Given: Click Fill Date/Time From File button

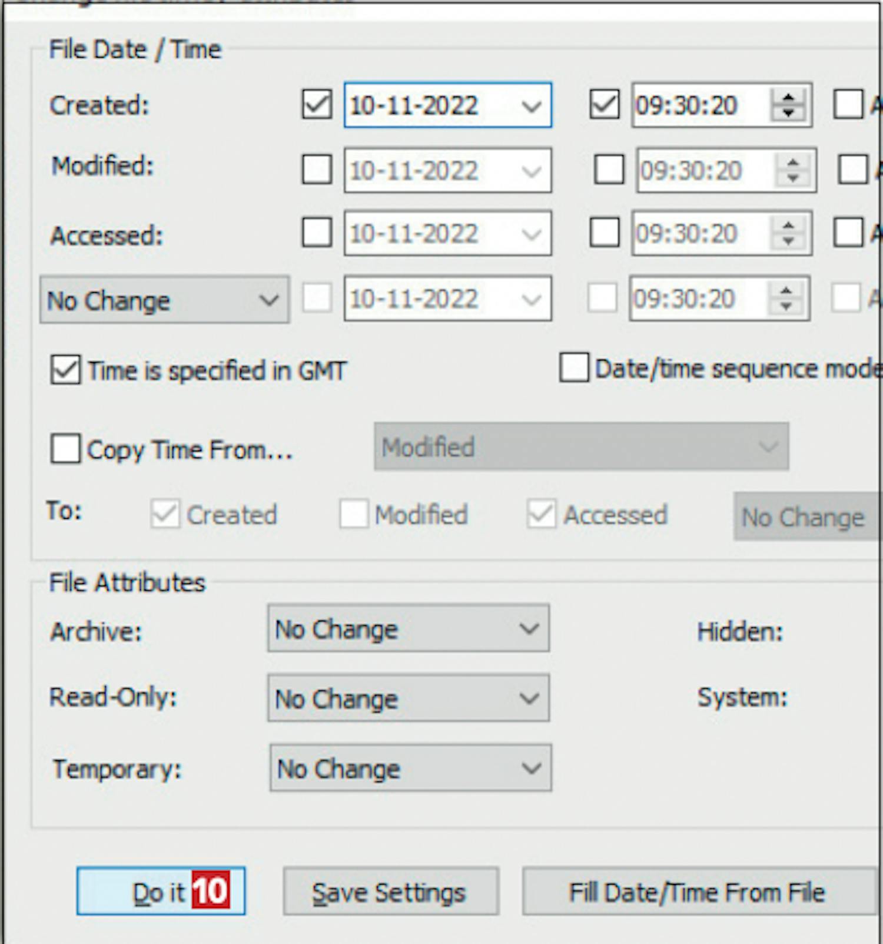Looking at the screenshot, I should 699,892.
